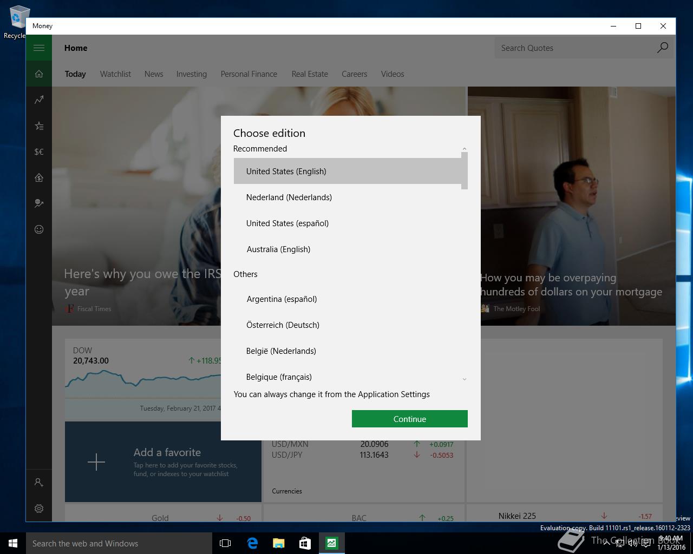Click the taskbar clock showing 9:40 AM
Screen dimensions: 693x554
pos(671,543)
